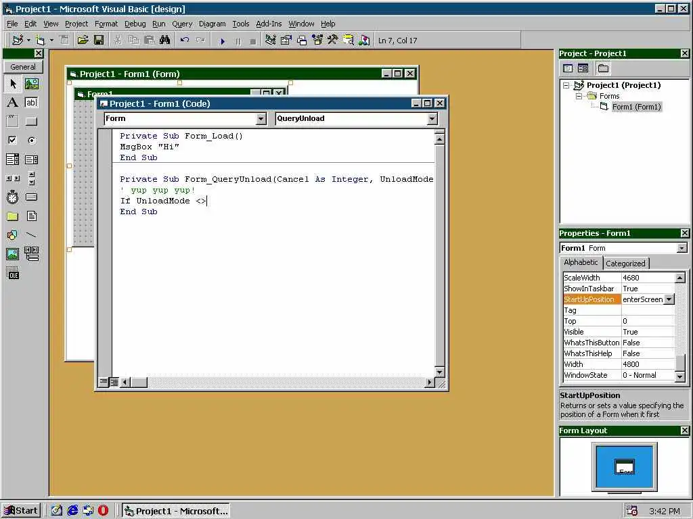Select the DirListBox folder control tool

click(x=13, y=216)
